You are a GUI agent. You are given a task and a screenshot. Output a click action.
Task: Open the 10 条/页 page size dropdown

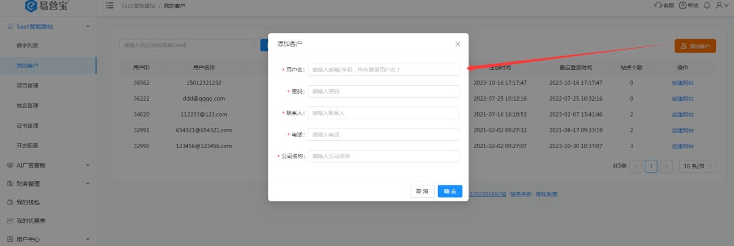point(697,166)
